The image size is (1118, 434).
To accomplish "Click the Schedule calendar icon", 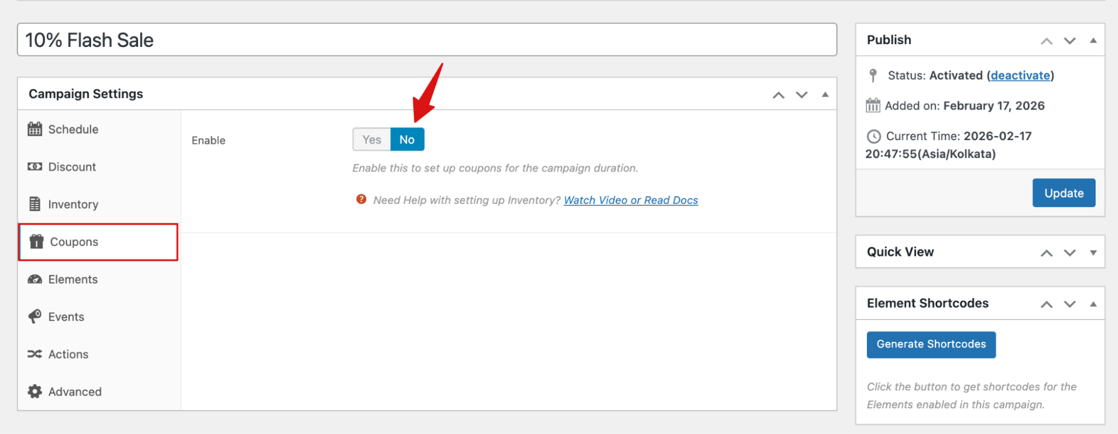I will click(x=35, y=129).
